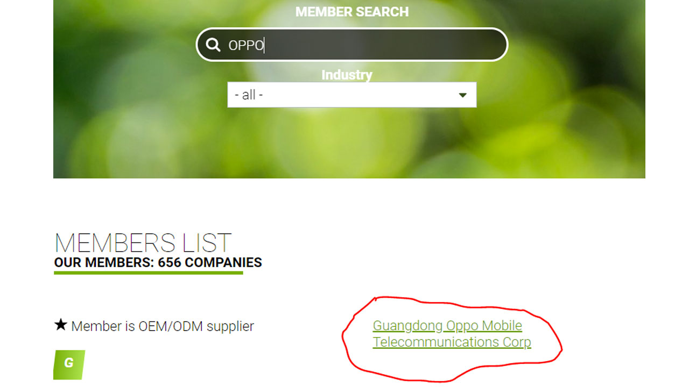Click the 'Member is OEM/ODM supplier' legend text
This screenshot has height=387, width=689.
(163, 326)
